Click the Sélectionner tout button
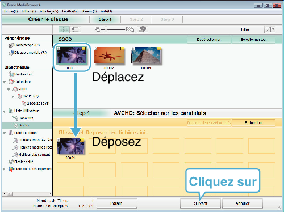Image resolution: width=284 pixels, height=212 pixels. [x=253, y=40]
